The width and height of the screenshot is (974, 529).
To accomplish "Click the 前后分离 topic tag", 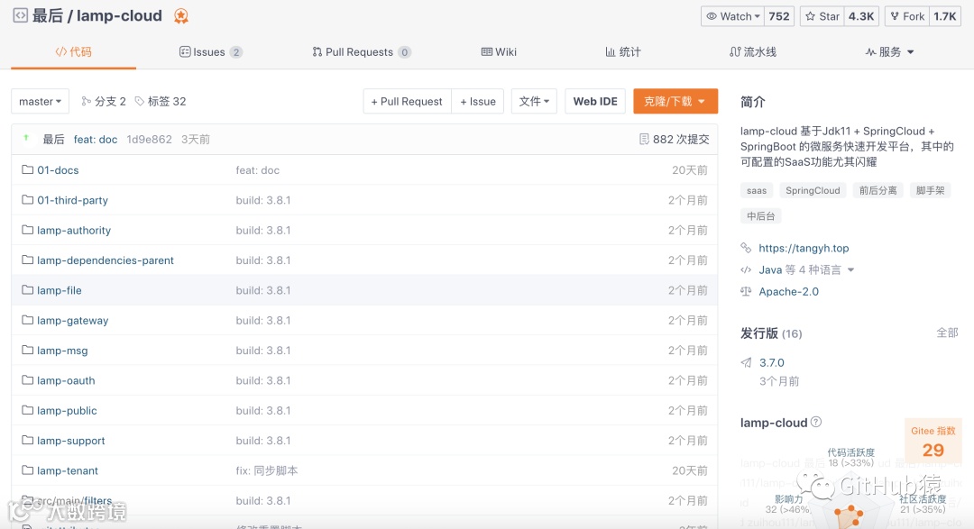I will point(878,191).
